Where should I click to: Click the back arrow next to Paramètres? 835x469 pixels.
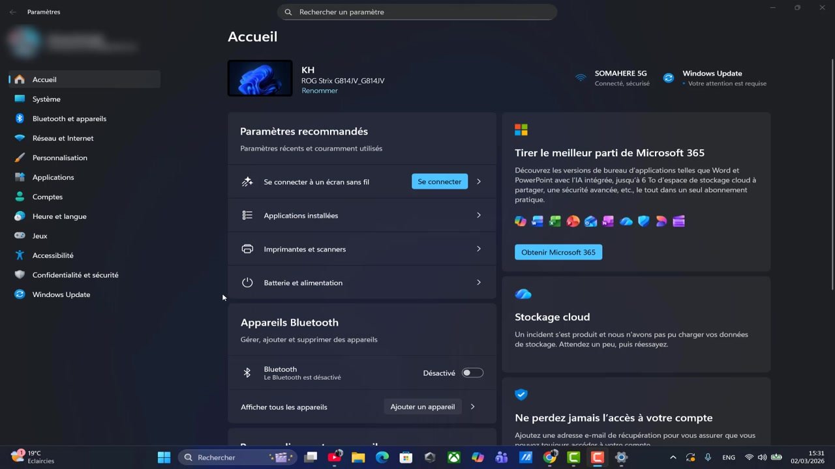click(13, 12)
